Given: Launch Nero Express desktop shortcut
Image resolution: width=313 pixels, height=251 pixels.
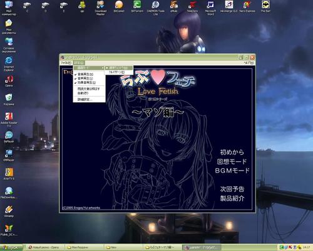Looking at the screenshot, I should pyautogui.click(x=247, y=7).
